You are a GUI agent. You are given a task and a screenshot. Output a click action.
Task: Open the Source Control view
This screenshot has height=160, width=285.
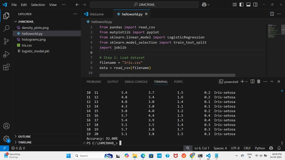point(6,41)
